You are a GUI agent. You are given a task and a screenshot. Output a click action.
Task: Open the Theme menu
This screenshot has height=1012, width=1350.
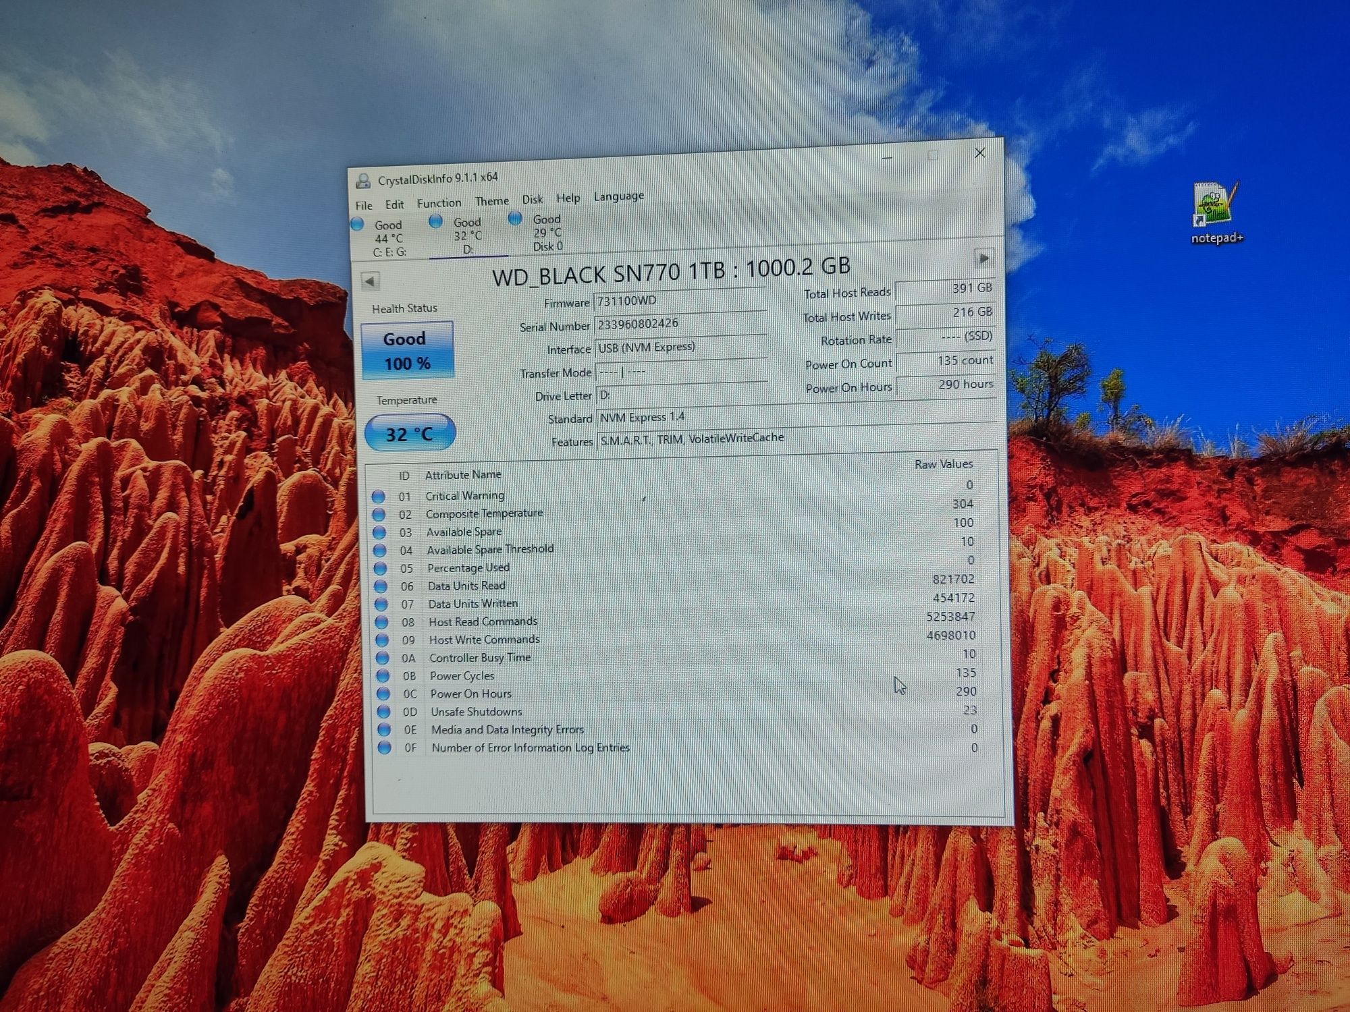pyautogui.click(x=491, y=201)
